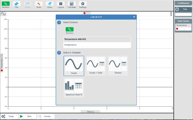Click the sine wave graph icon above the chart
Screen dimensions: 193x120
coord(3,14)
